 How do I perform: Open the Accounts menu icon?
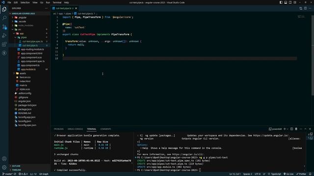click(x=4, y=159)
